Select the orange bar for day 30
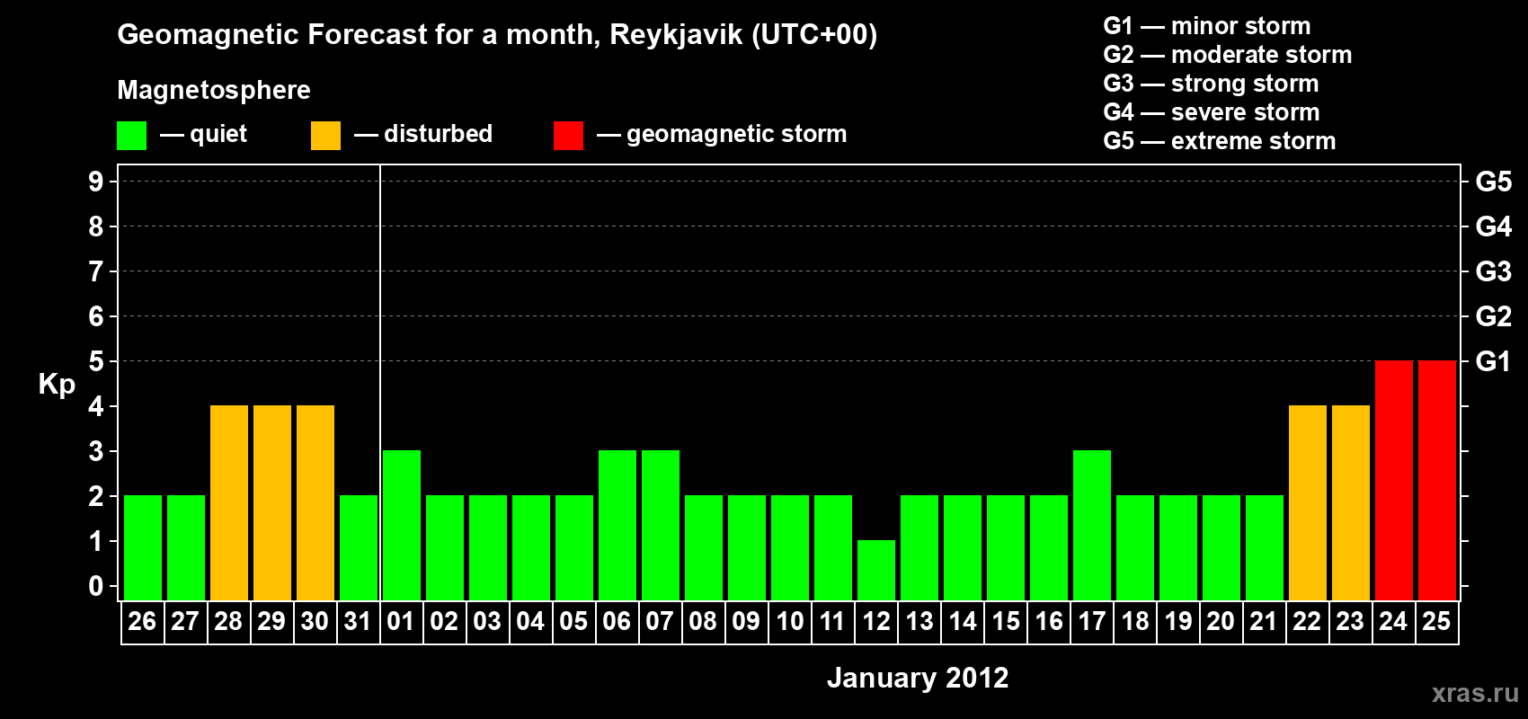 click(x=315, y=502)
